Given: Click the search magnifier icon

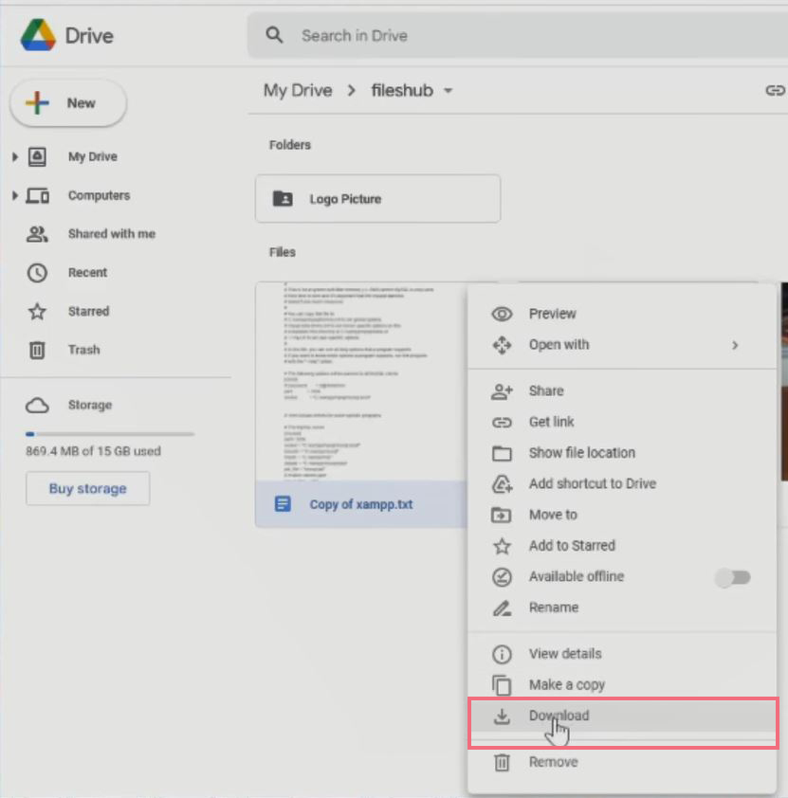Looking at the screenshot, I should (275, 36).
